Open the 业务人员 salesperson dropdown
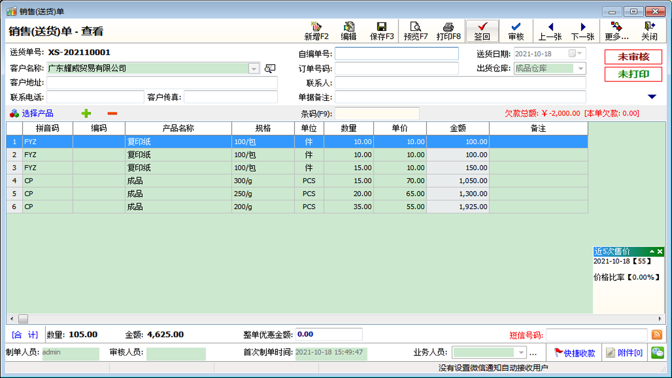The image size is (672, 378). click(x=520, y=352)
